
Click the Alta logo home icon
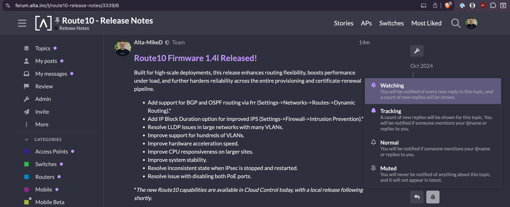(x=43, y=23)
